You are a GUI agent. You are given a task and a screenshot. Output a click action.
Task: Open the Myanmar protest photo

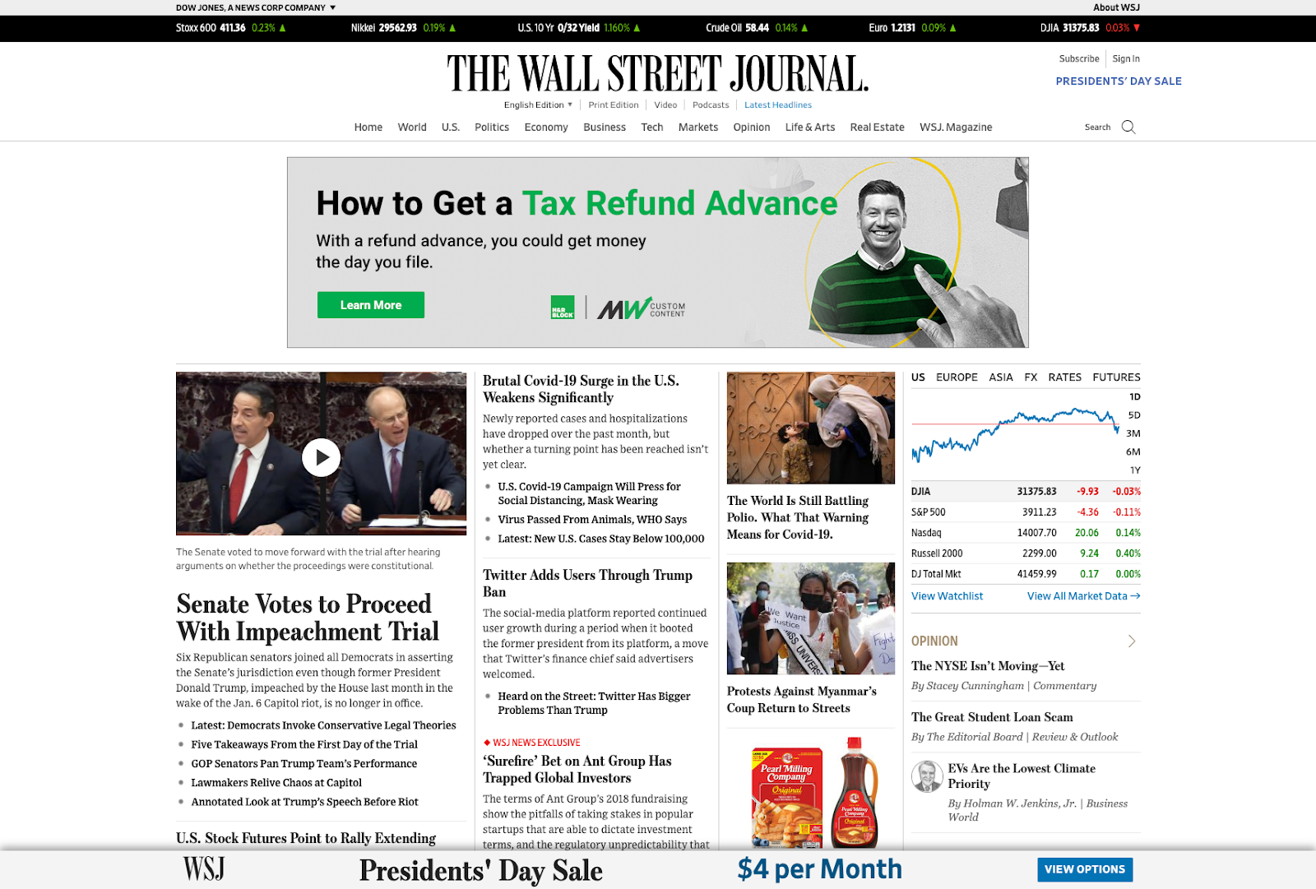pyautogui.click(x=811, y=618)
